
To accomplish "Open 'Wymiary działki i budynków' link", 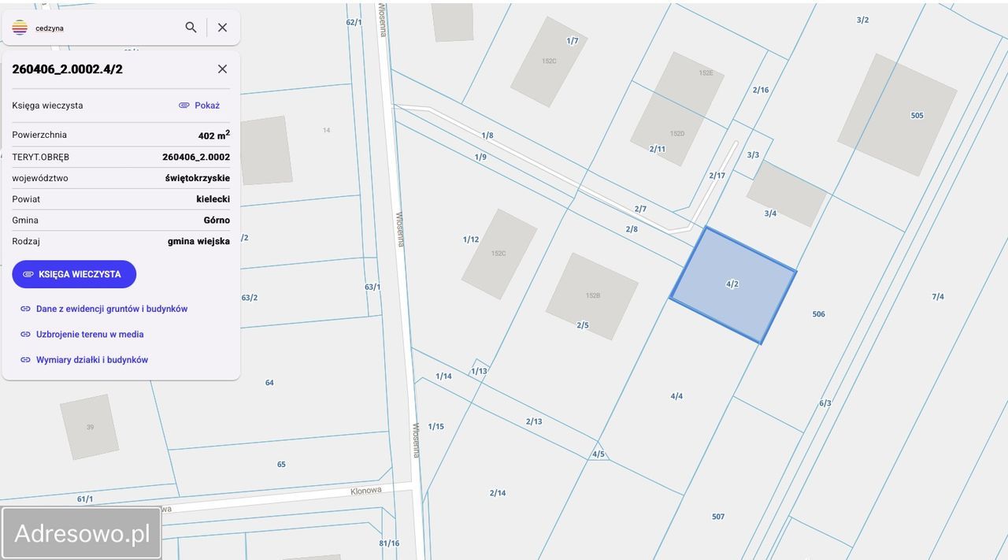I will click(x=92, y=360).
